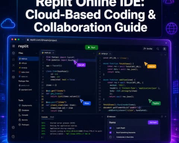Click the Taylor collaborator cursor label
Screen dimensions: 179x143
tap(156, 103)
